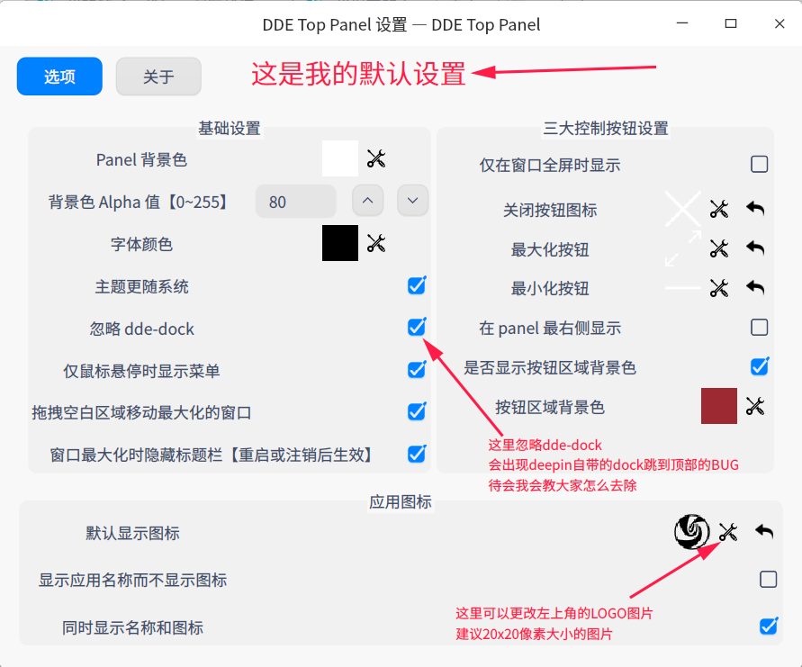Toggle 主题更随系统 checkbox
The image size is (802, 667).
[417, 285]
